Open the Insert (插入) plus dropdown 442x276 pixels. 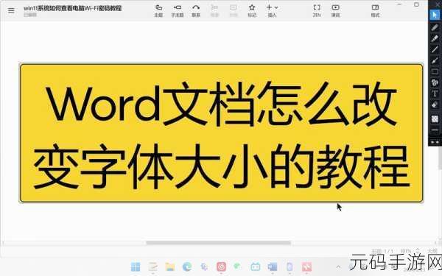272,10
